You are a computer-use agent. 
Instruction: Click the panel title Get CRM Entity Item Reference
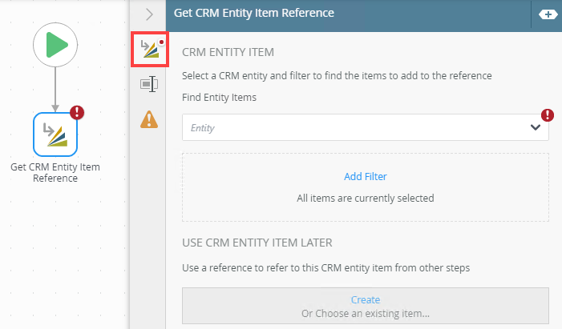pos(253,13)
